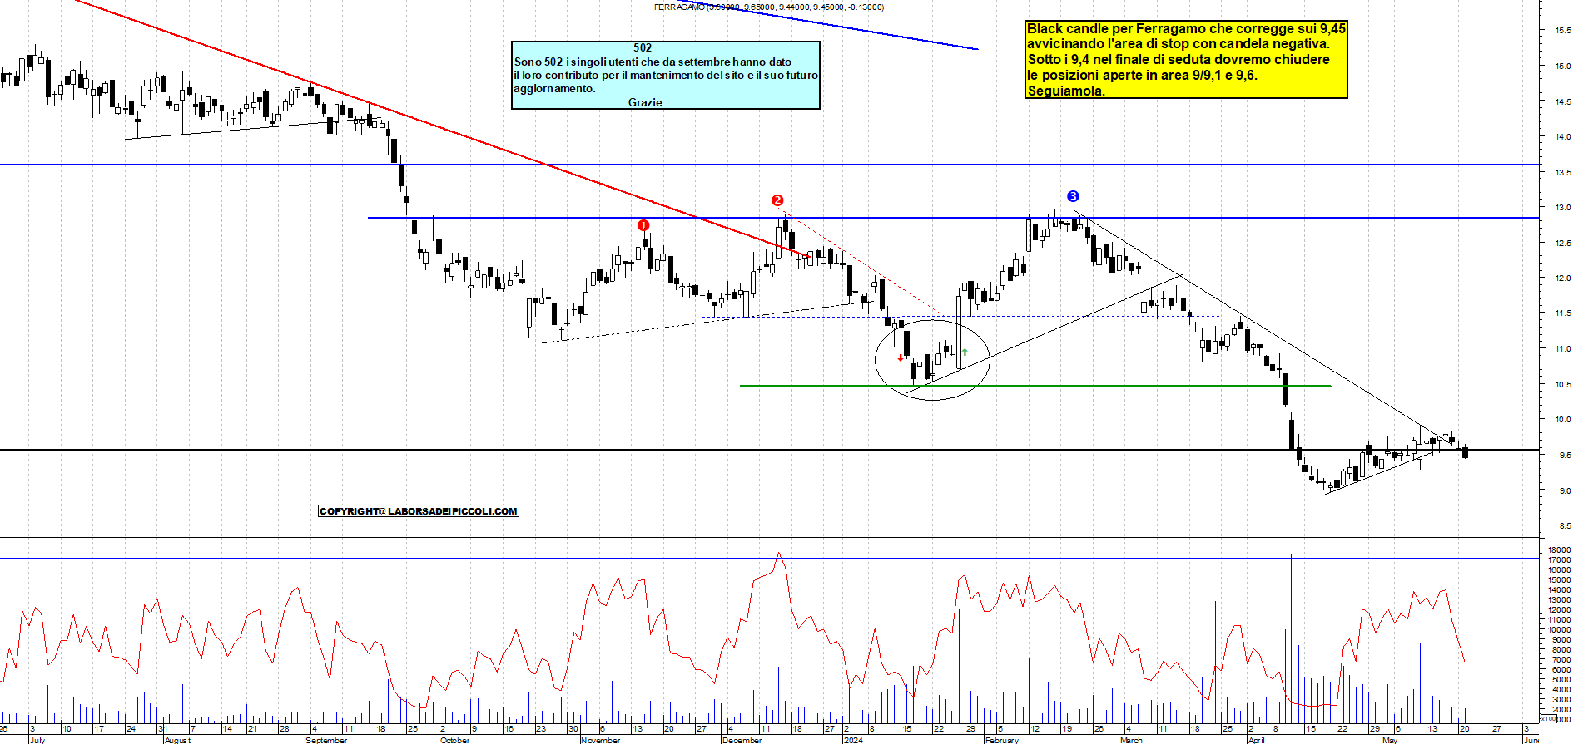
Task: Click the 14000 volume axis label
Action: [x=1559, y=590]
